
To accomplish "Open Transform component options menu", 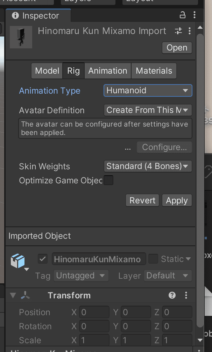I will [186, 296].
